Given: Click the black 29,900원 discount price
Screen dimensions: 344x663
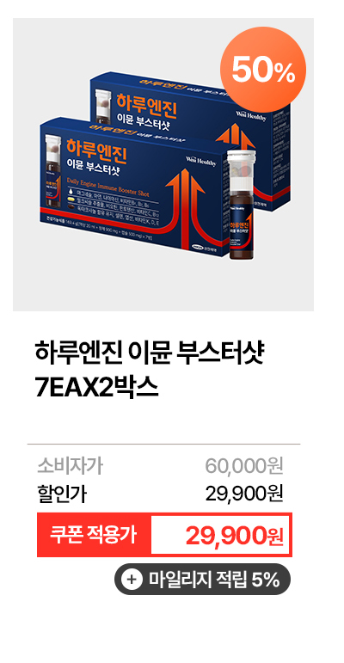Looking at the screenshot, I should coord(244,493).
